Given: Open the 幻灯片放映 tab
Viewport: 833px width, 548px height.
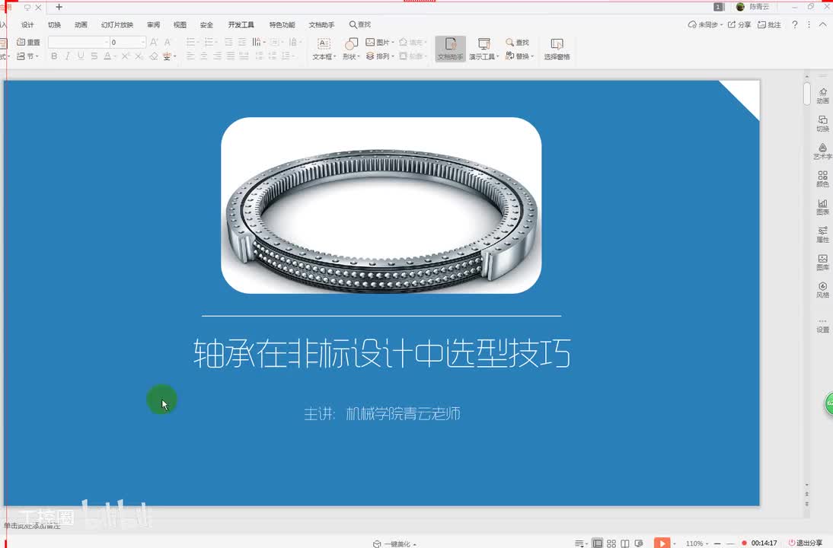Looking at the screenshot, I should pyautogui.click(x=116, y=25).
